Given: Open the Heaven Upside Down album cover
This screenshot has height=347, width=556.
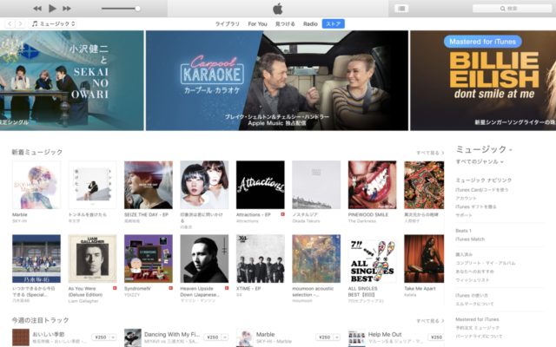Looking at the screenshot, I should tap(205, 259).
